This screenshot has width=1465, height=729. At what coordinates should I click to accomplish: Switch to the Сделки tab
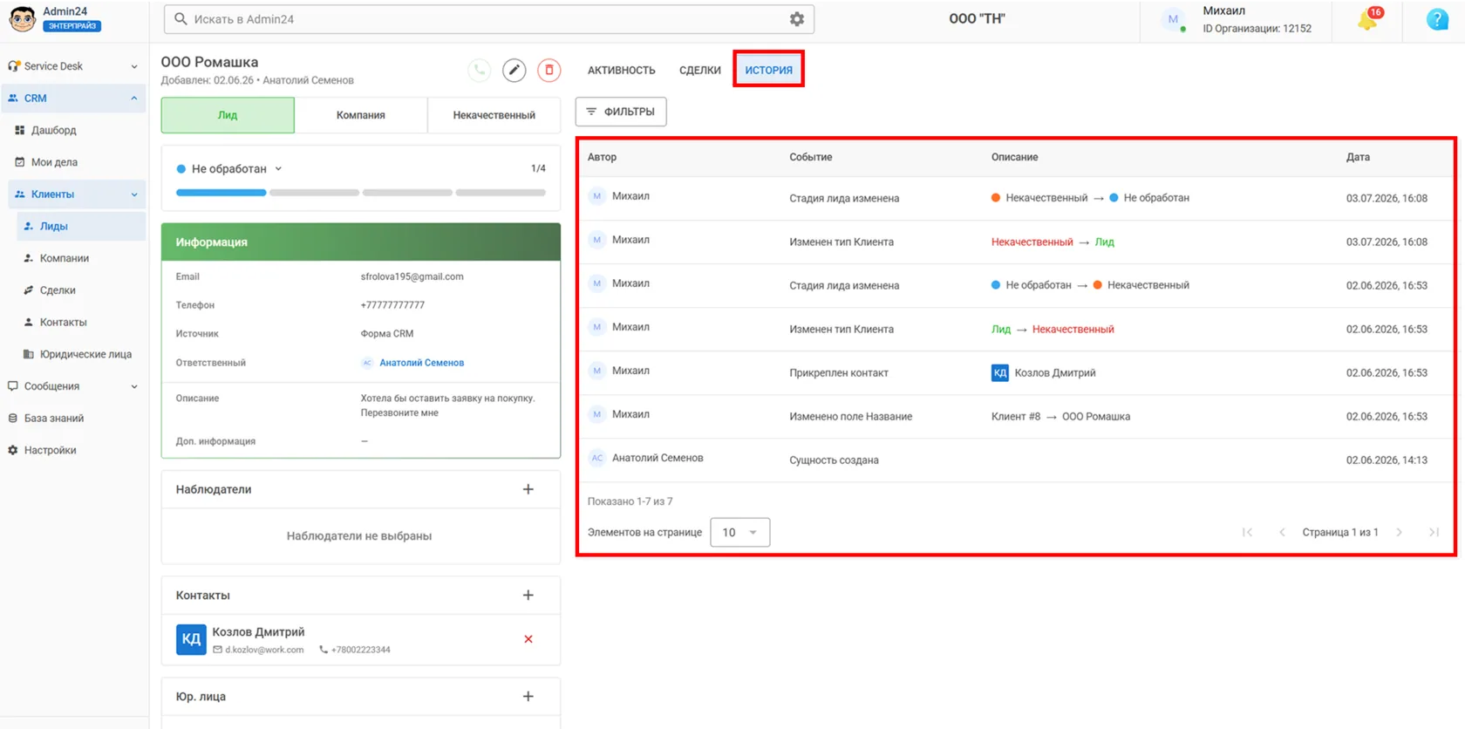[700, 70]
